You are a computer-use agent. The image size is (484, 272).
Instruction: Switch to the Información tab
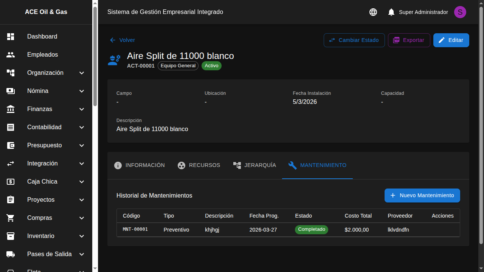pos(140,165)
